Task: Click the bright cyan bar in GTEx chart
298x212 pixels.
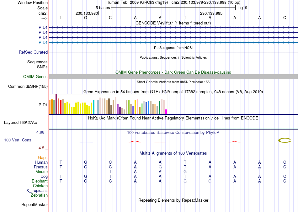Action: 93,107
